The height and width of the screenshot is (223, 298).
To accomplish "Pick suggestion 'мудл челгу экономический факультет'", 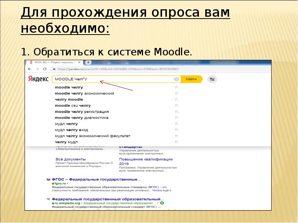I will (x=92, y=136).
